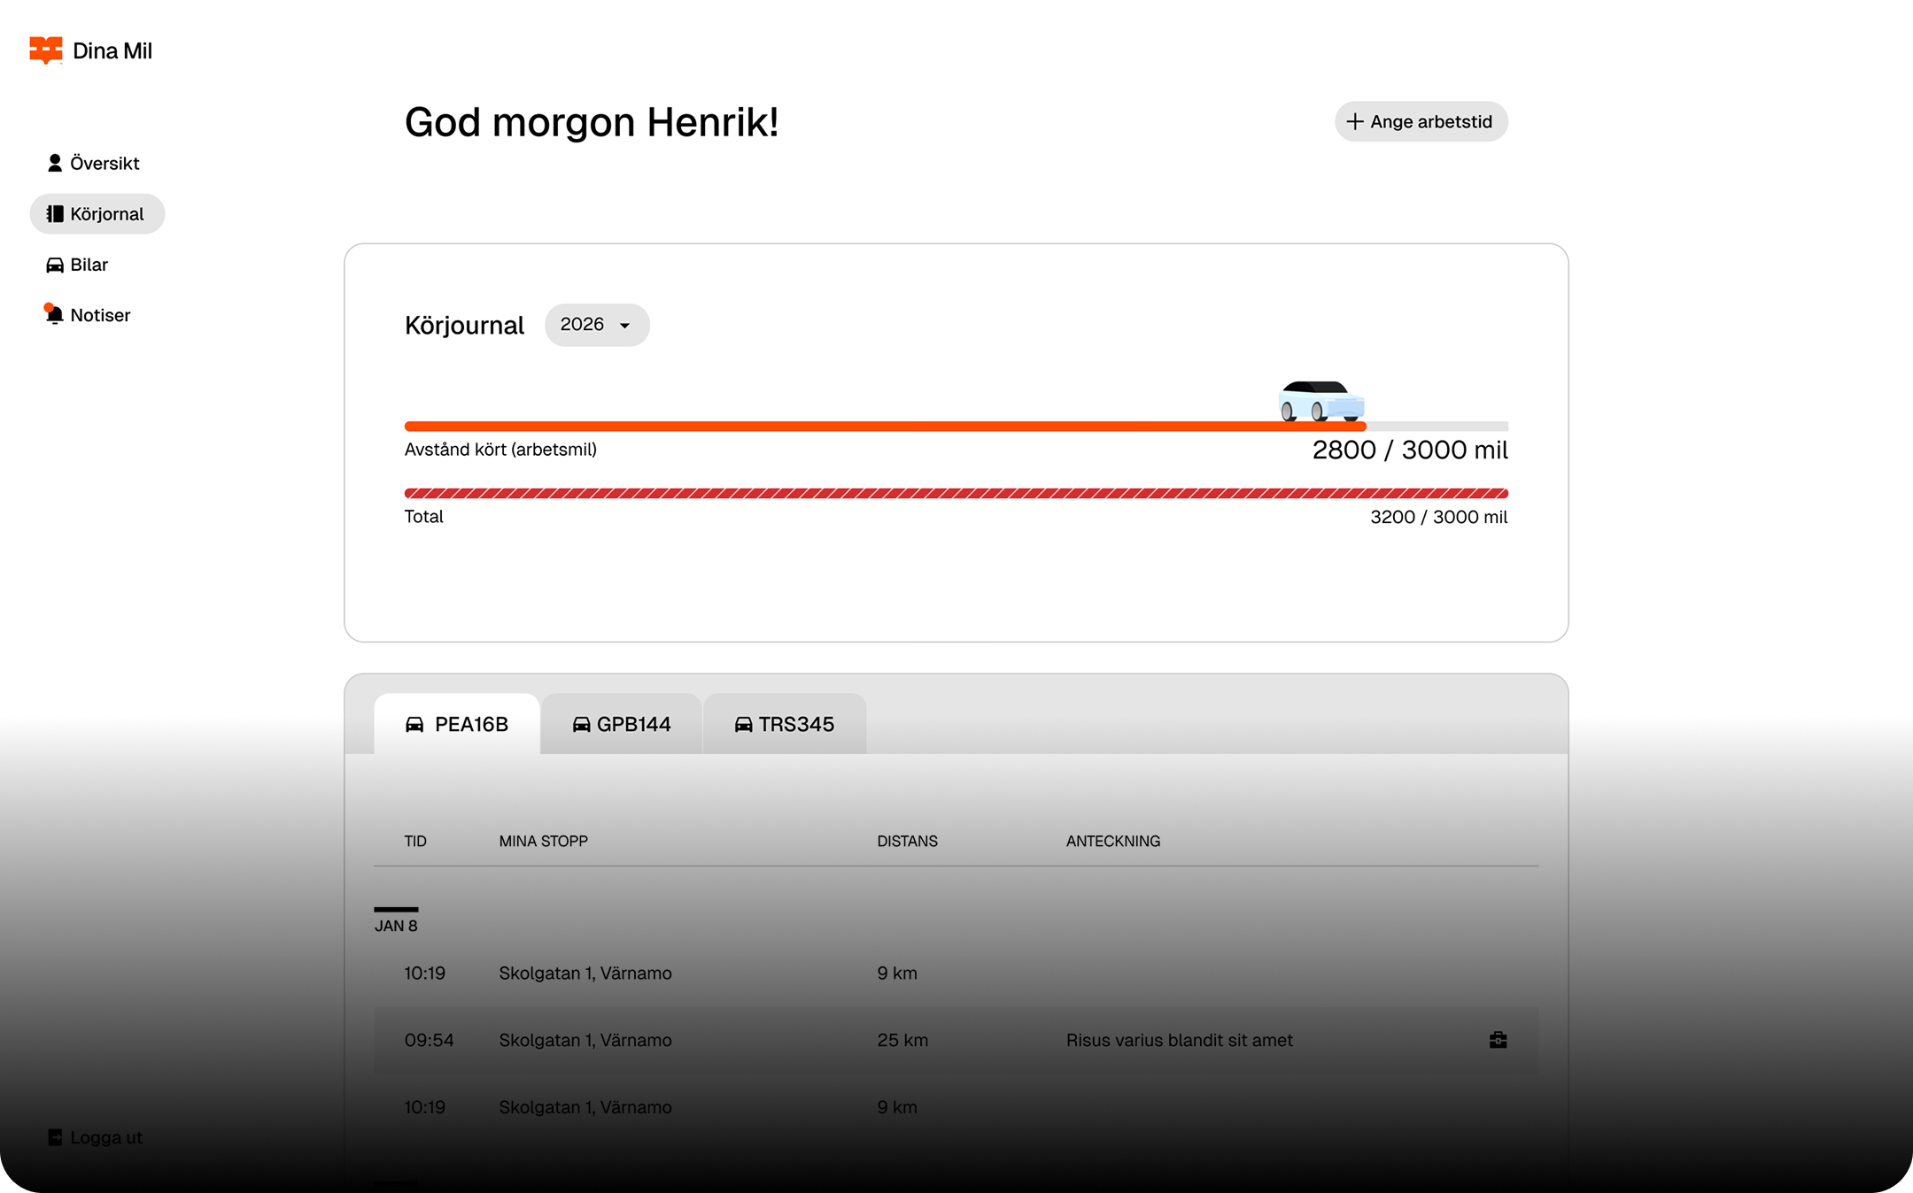This screenshot has width=1913, height=1193.
Task: Click the Logga ut exit icon
Action: tap(55, 1137)
